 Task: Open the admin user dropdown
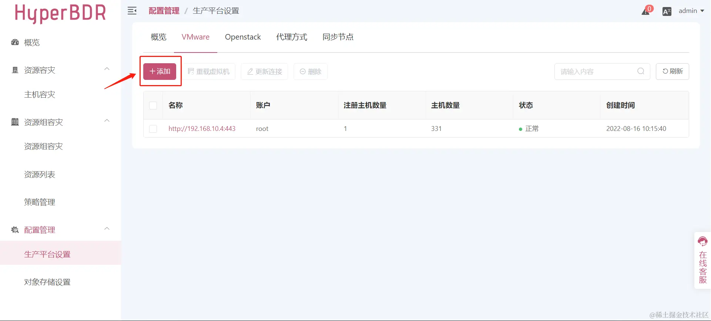691,11
